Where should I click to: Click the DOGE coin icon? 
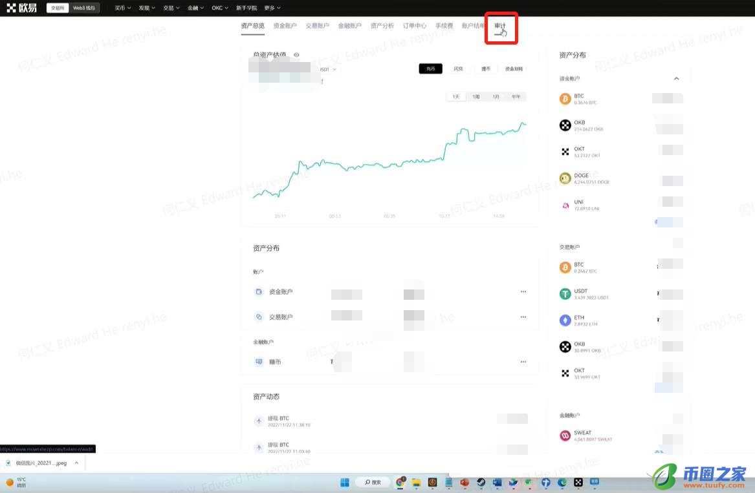(x=565, y=178)
